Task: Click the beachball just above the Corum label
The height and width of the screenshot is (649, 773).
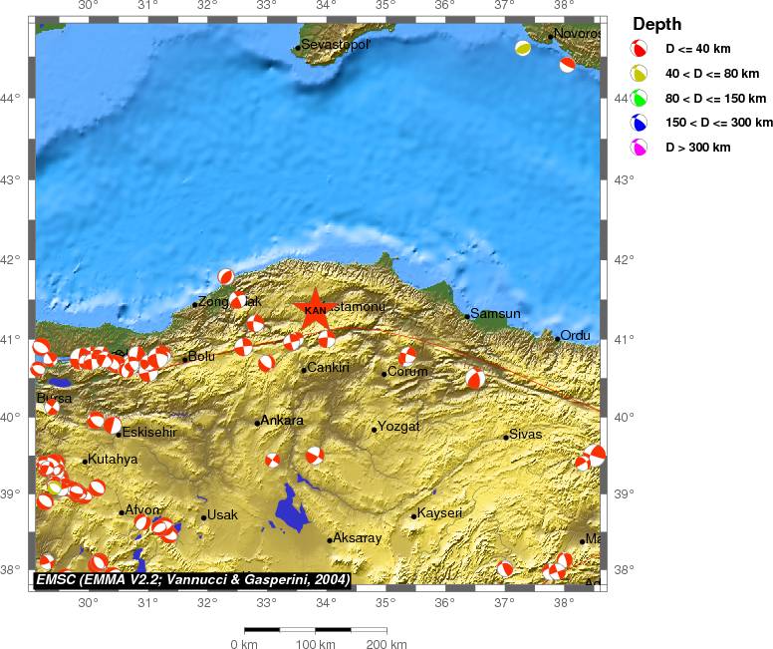Action: click(407, 356)
